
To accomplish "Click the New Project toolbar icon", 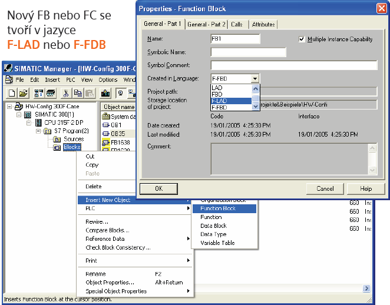I will pos(11,93).
